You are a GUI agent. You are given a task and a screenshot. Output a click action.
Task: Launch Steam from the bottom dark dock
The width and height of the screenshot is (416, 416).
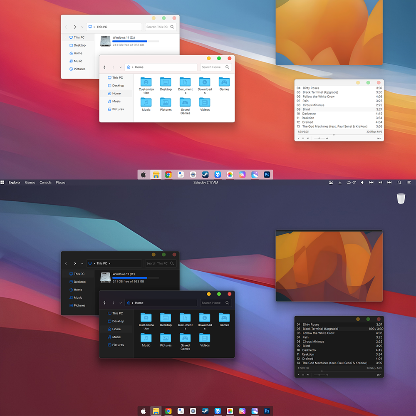pos(205,411)
